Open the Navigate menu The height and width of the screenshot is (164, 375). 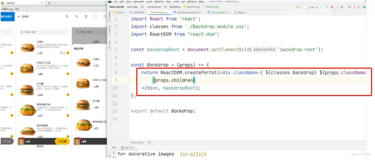click(139, 1)
